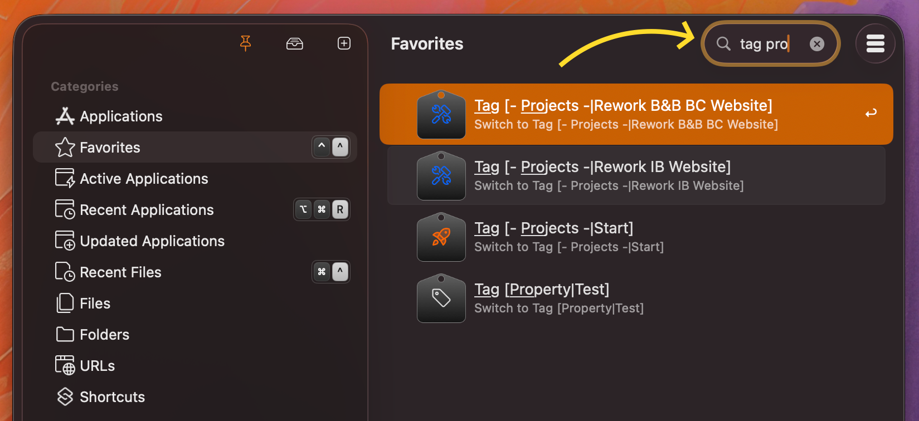The width and height of the screenshot is (919, 421).
Task: Click the return arrow on the highlighted result
Action: pos(871,112)
